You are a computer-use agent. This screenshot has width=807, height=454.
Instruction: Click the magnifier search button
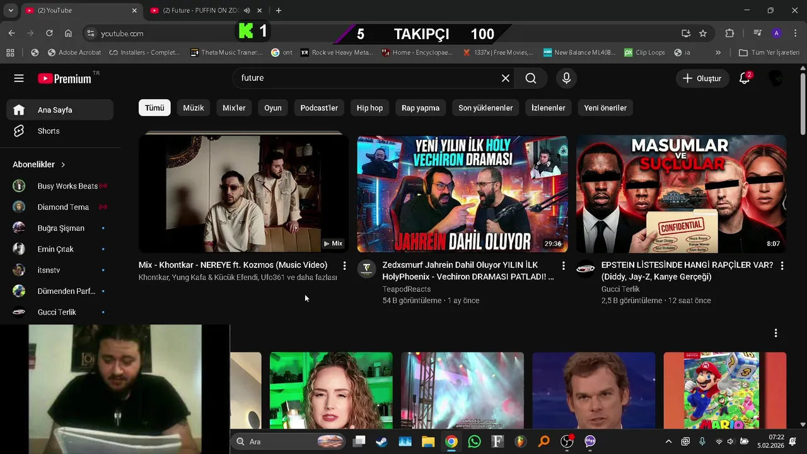pyautogui.click(x=531, y=78)
